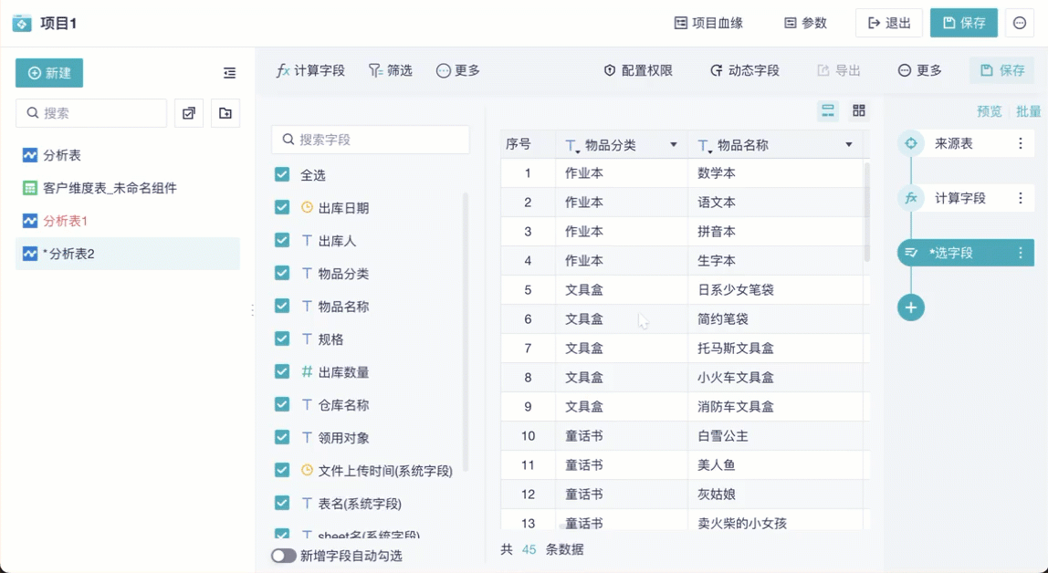Toggle the 全选 checkbox
This screenshot has width=1048, height=573.
click(282, 174)
